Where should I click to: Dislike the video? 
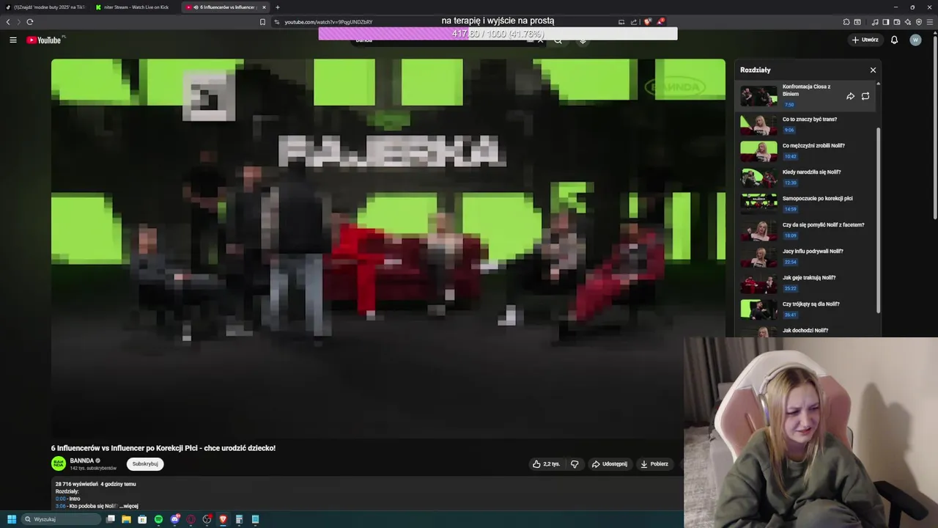click(575, 463)
